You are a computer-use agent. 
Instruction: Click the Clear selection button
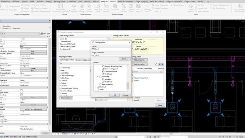pyautogui.click(x=66, y=98)
